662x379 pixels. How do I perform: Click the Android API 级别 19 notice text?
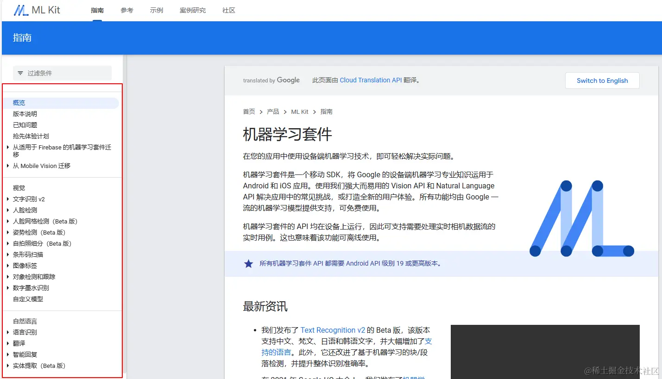pos(351,263)
